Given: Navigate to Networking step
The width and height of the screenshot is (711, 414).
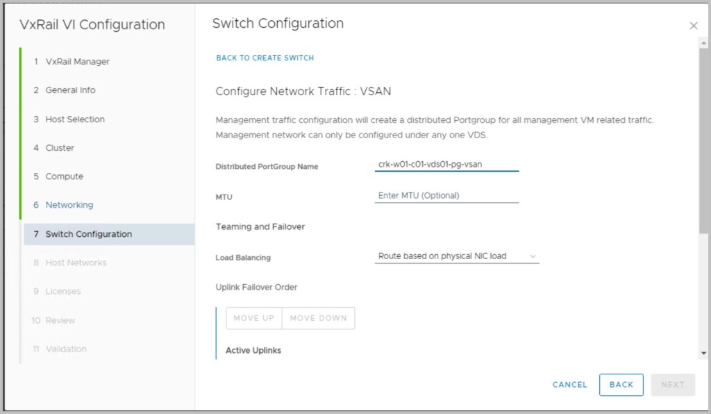Looking at the screenshot, I should [69, 205].
